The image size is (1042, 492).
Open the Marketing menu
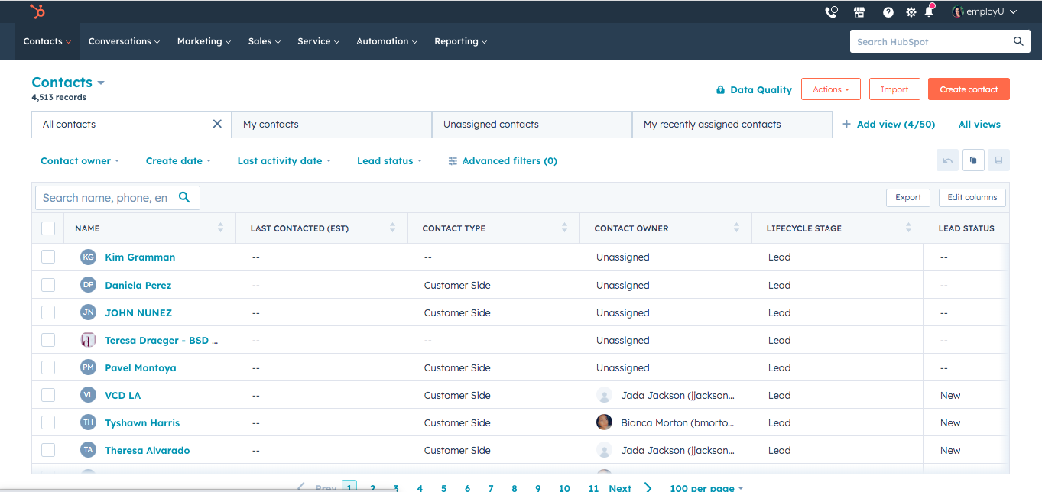click(203, 41)
